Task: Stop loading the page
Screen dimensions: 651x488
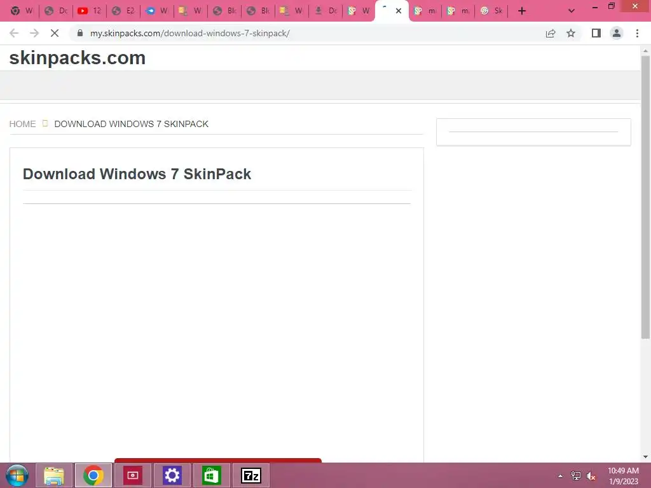Action: click(x=55, y=33)
